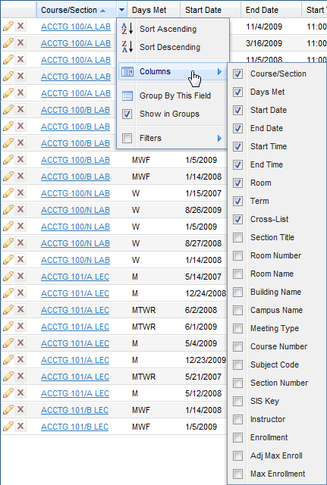
Task: Open the last ACCTG 101/B LEC link
Action: click(74, 427)
